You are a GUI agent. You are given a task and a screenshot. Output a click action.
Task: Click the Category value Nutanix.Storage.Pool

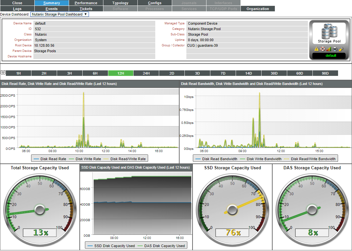click(x=204, y=29)
